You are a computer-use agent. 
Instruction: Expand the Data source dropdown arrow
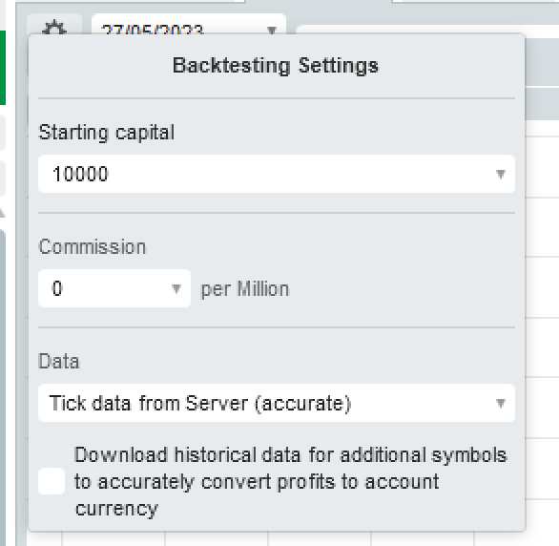click(x=501, y=403)
